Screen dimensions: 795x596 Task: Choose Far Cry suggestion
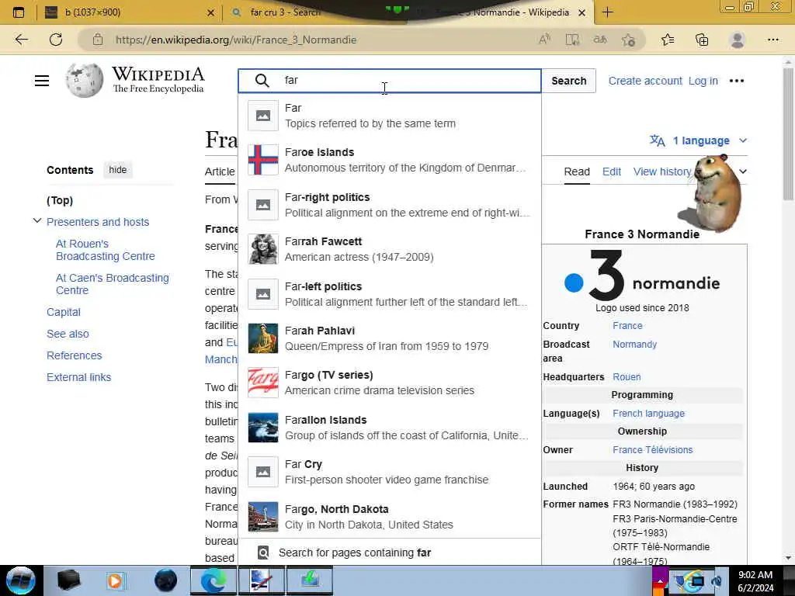pos(390,472)
